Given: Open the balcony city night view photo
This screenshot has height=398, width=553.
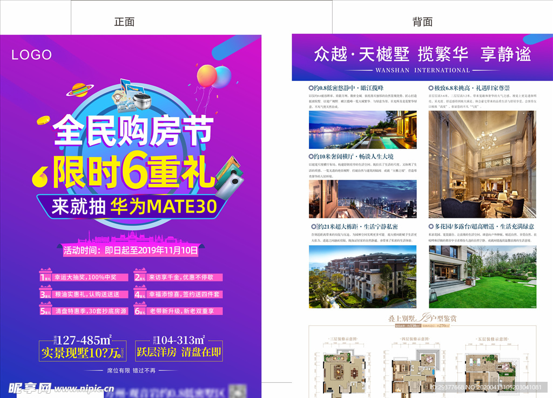Looking at the screenshot, I should [x=362, y=200].
